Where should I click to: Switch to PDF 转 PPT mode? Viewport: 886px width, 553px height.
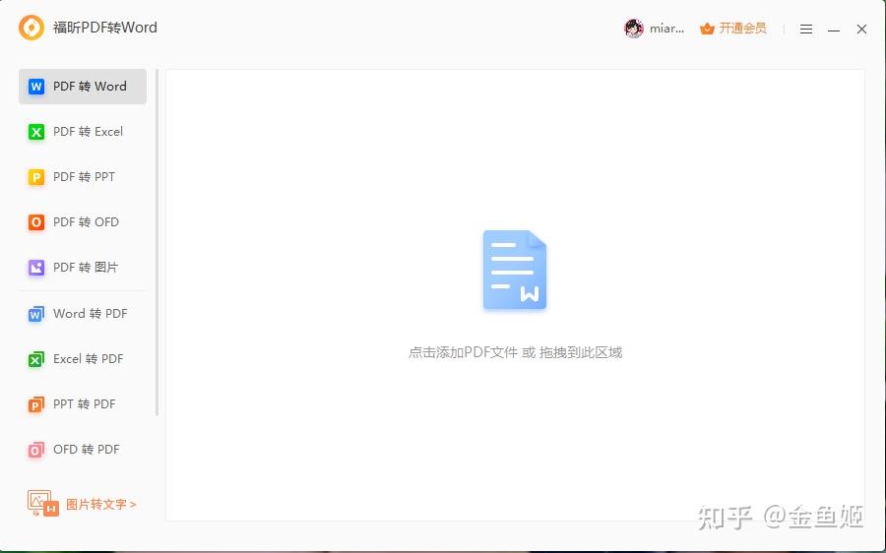[x=83, y=177]
